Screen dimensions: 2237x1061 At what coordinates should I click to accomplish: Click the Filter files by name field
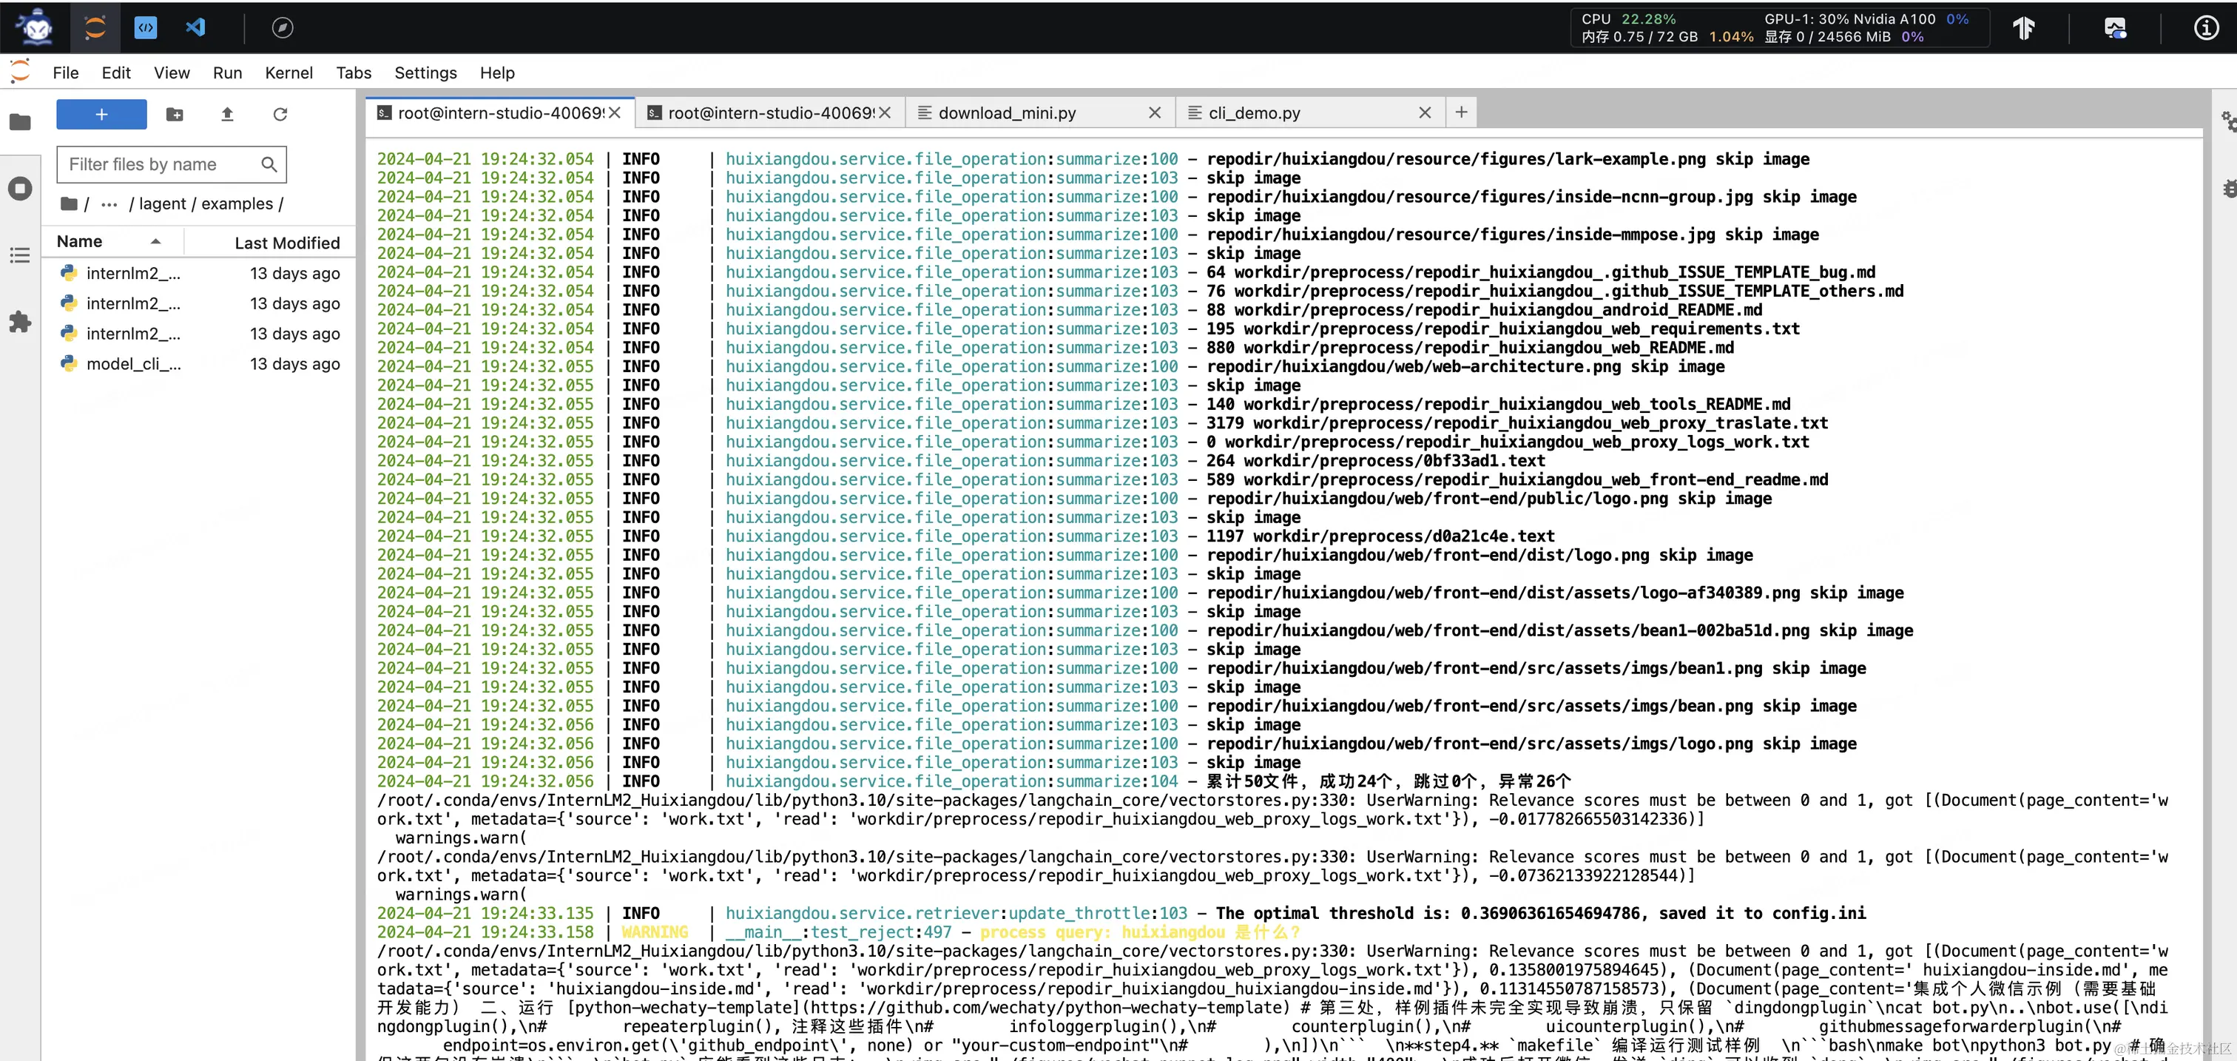(x=161, y=164)
